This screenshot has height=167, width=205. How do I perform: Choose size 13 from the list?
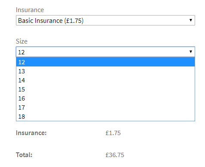pyautogui.click(x=106, y=71)
